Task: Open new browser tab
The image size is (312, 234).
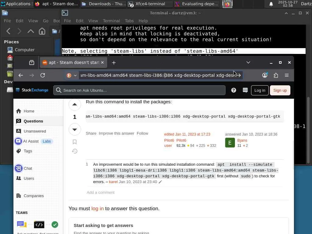Action: coord(114,63)
